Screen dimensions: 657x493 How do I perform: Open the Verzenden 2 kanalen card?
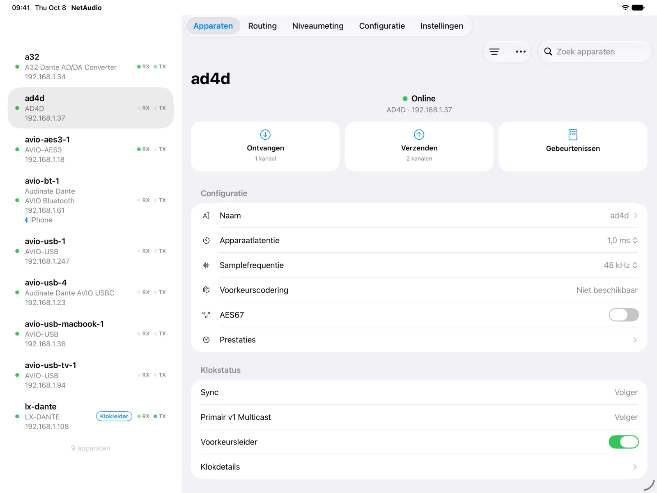[419, 146]
